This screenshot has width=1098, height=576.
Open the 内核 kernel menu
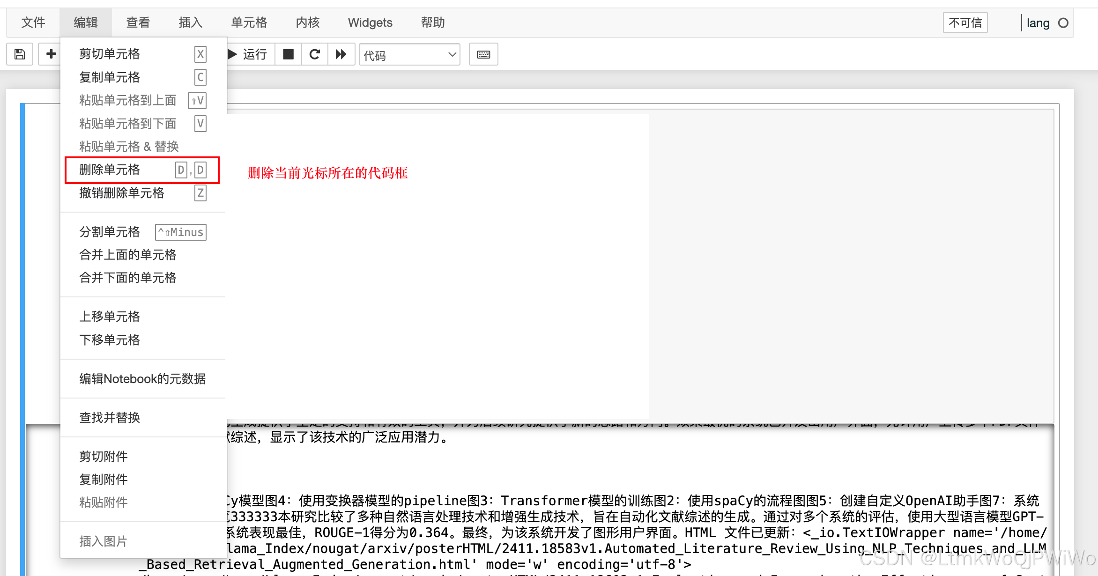307,22
